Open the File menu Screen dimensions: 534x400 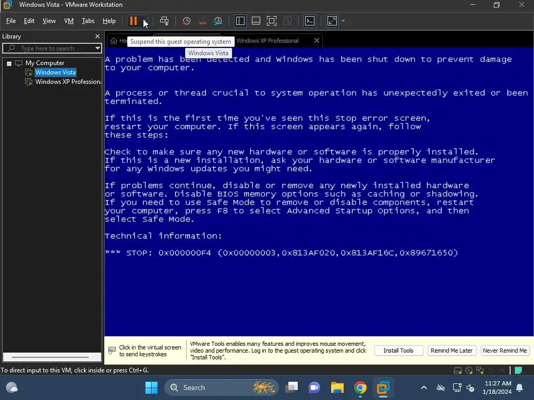(11, 21)
